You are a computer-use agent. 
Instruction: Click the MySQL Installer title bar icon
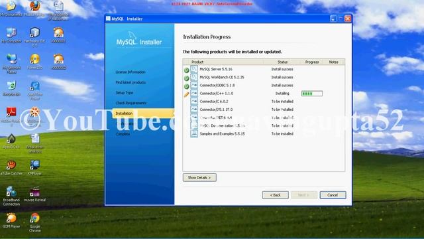pyautogui.click(x=108, y=19)
